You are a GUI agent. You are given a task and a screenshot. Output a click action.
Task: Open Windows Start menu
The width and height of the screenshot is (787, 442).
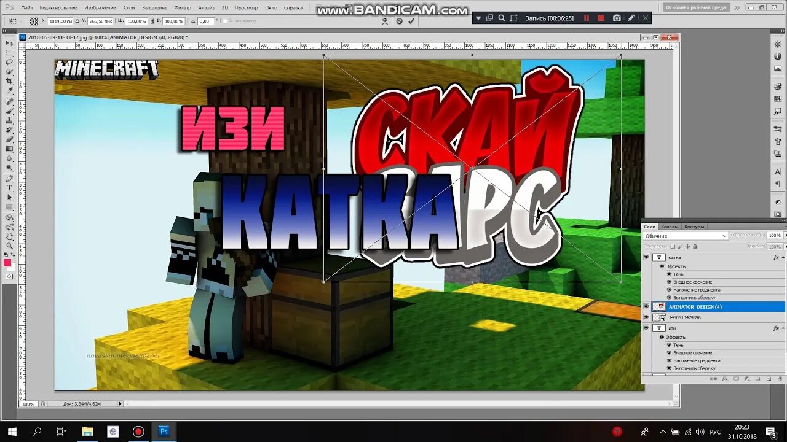[12, 432]
